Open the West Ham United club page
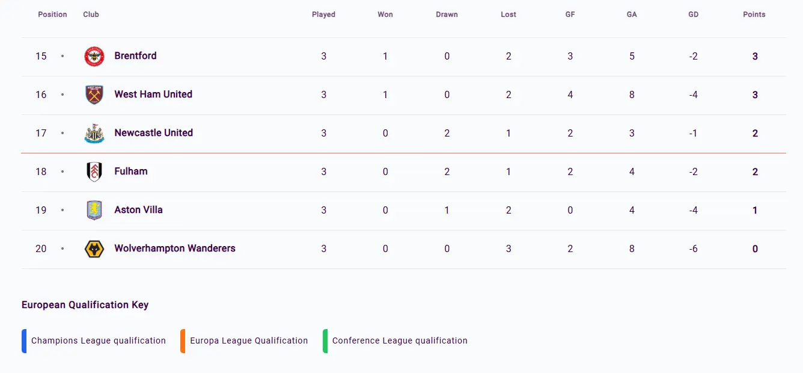 (153, 94)
